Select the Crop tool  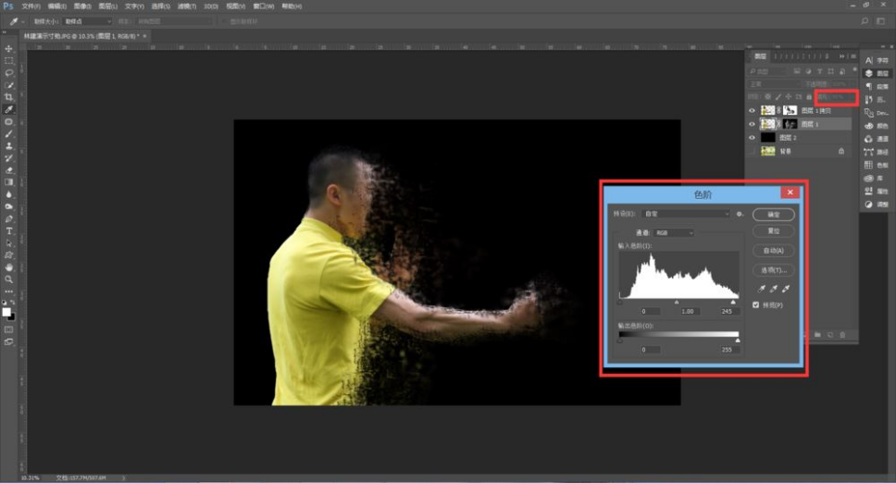click(x=9, y=97)
